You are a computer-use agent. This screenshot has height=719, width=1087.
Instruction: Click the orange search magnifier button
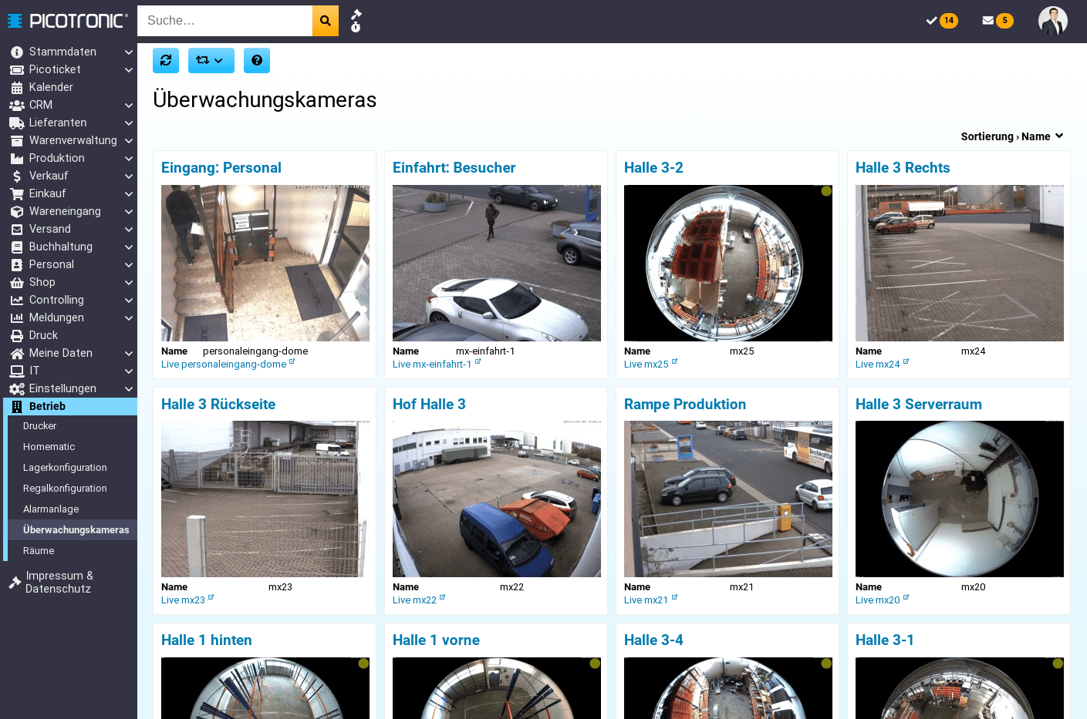(326, 21)
